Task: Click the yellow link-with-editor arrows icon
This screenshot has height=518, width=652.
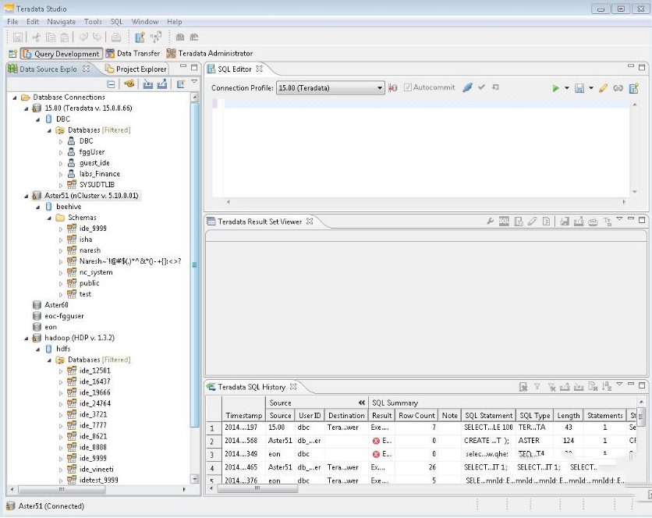Action: 129,83
